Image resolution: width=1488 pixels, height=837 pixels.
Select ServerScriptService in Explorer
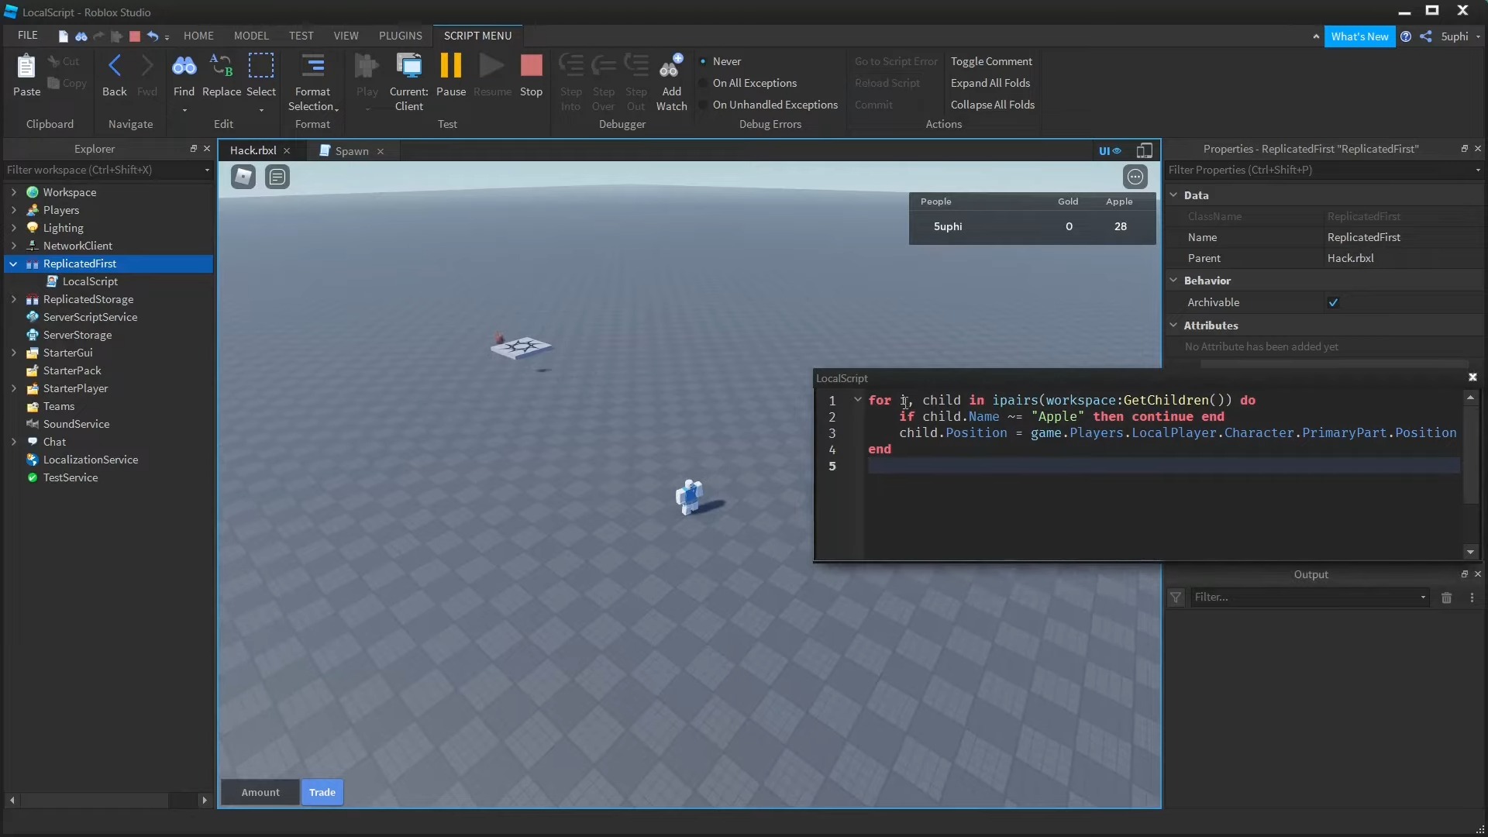(90, 316)
